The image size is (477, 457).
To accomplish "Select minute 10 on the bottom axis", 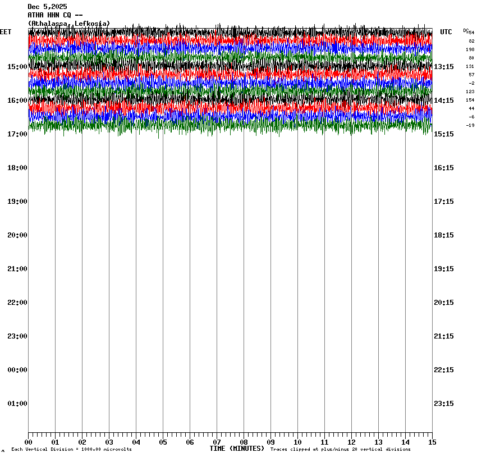I will [297, 442].
